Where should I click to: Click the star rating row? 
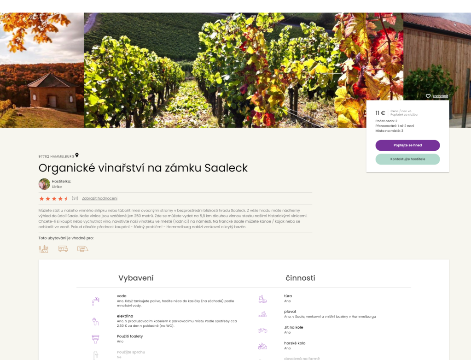[x=53, y=199]
